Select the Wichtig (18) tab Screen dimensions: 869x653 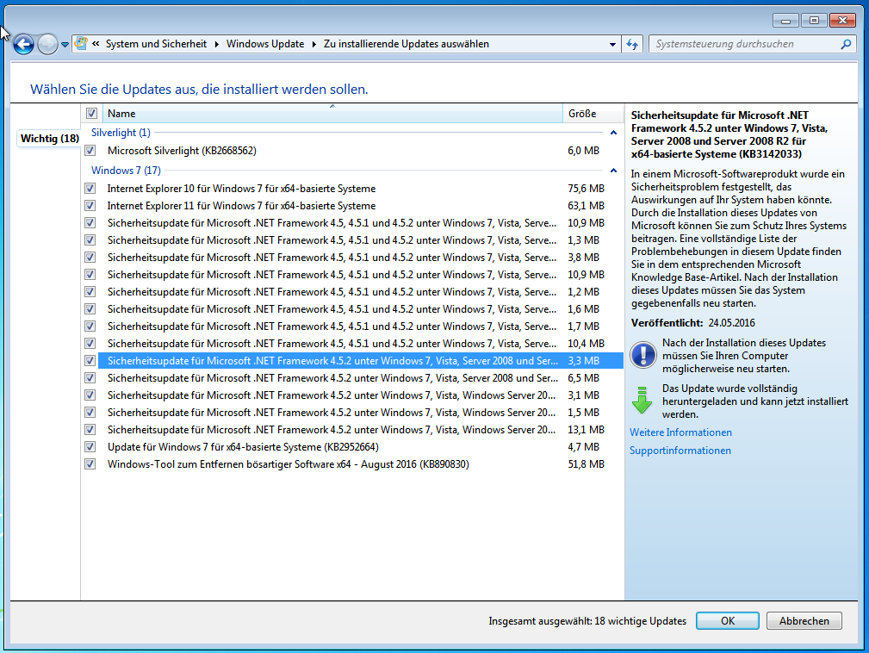point(49,139)
